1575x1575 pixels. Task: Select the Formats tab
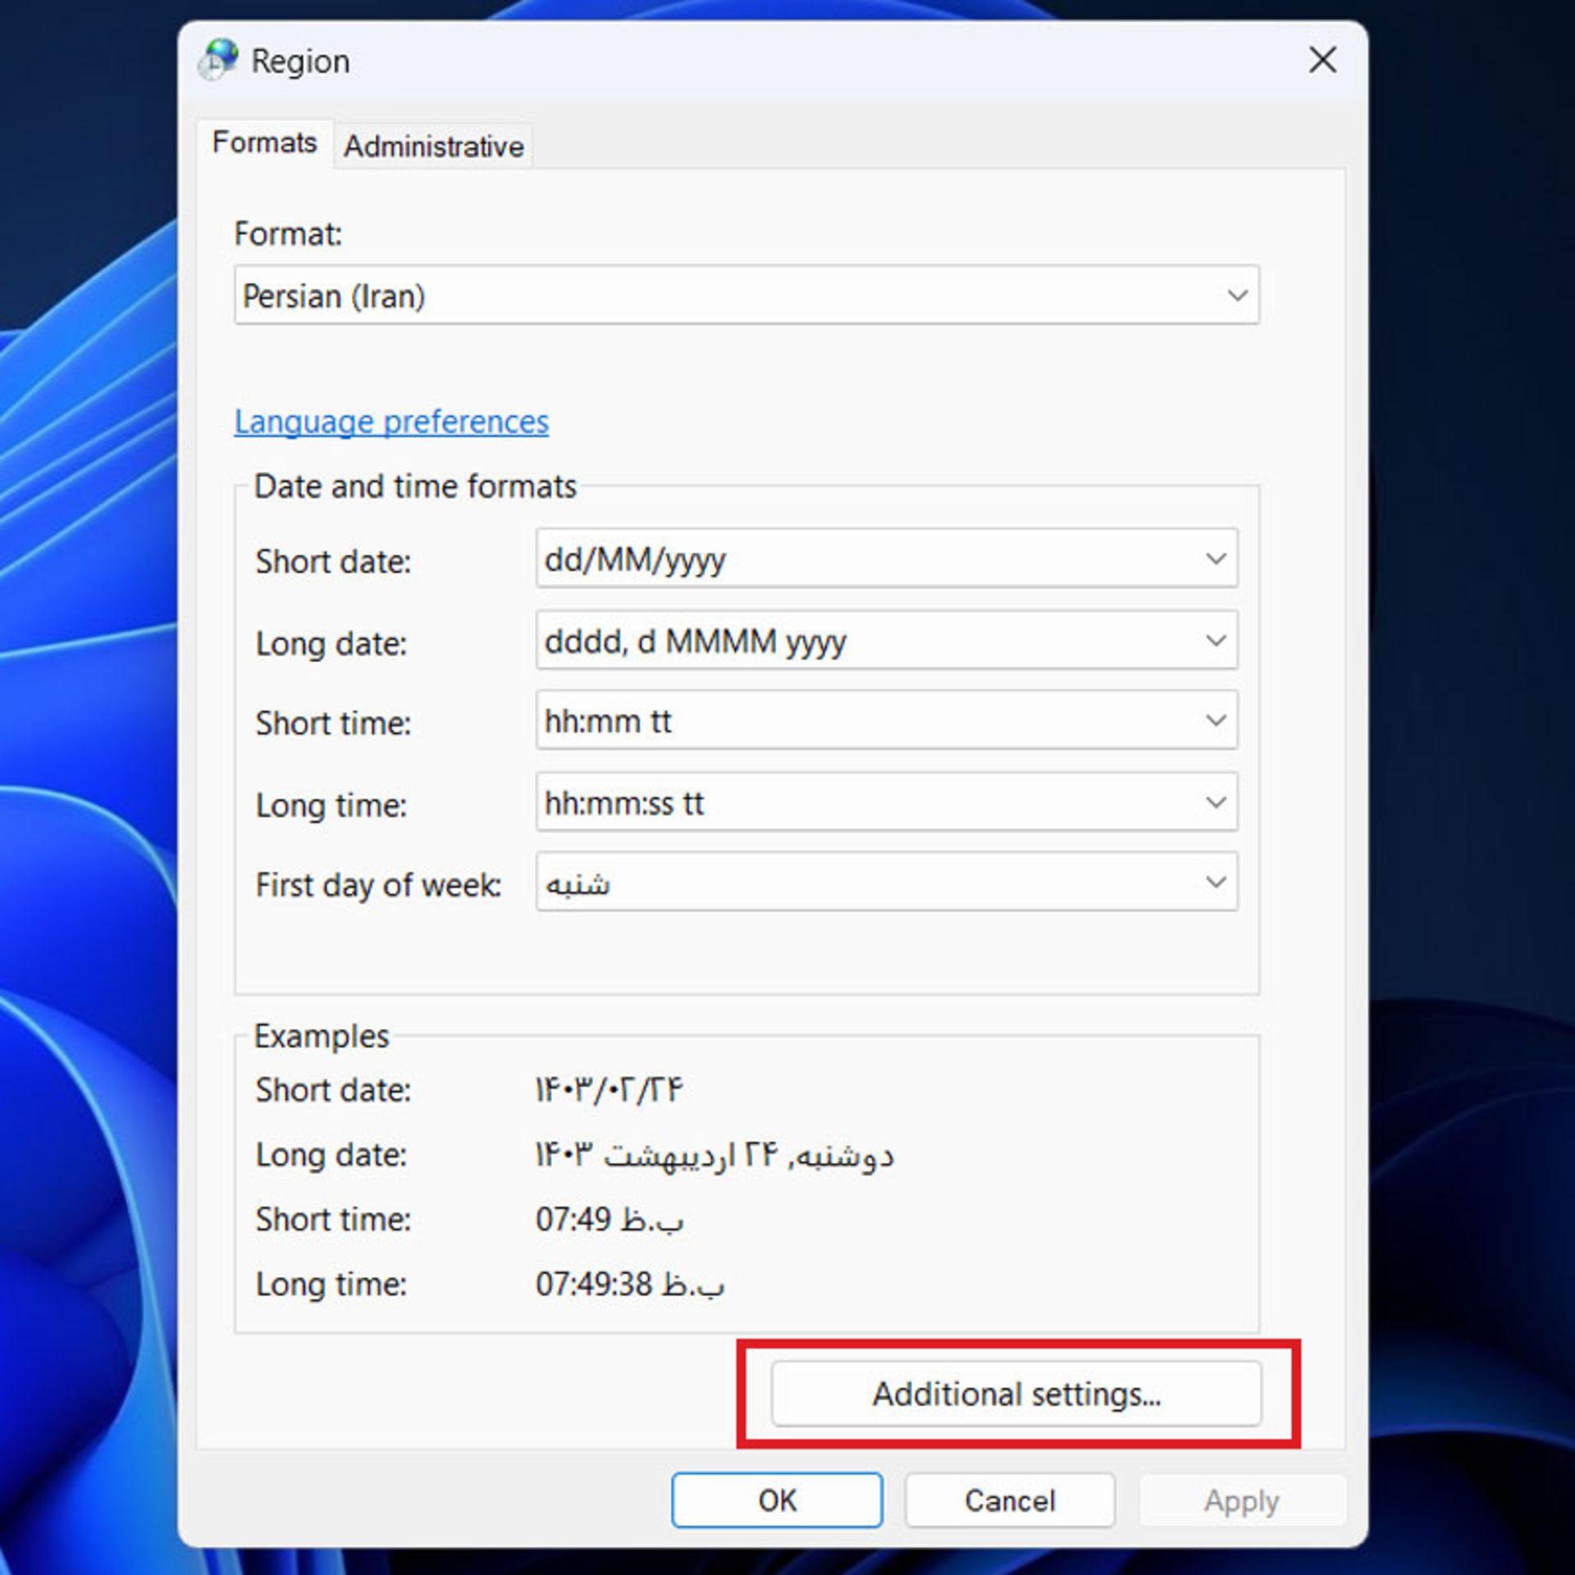[264, 143]
